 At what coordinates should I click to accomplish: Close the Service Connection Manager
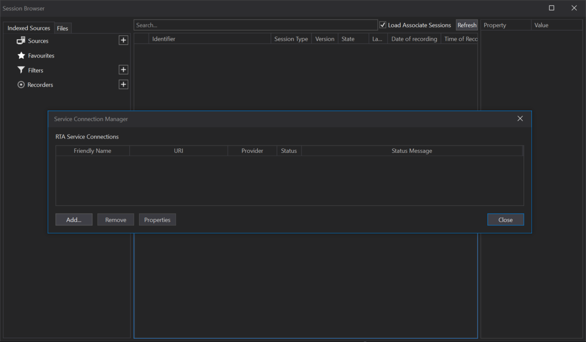point(505,219)
